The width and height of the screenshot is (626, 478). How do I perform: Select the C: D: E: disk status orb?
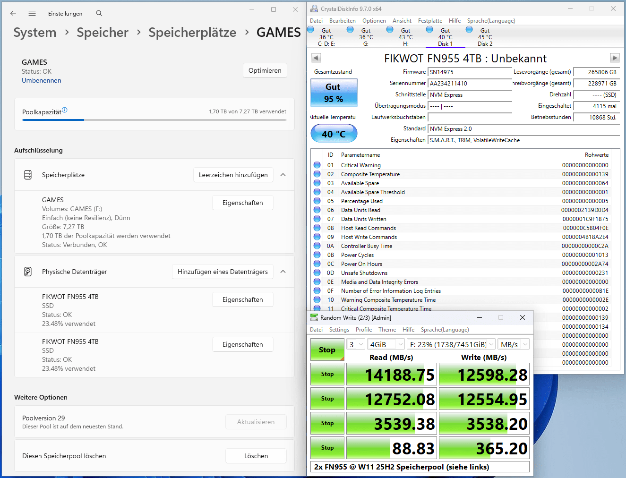pos(310,29)
